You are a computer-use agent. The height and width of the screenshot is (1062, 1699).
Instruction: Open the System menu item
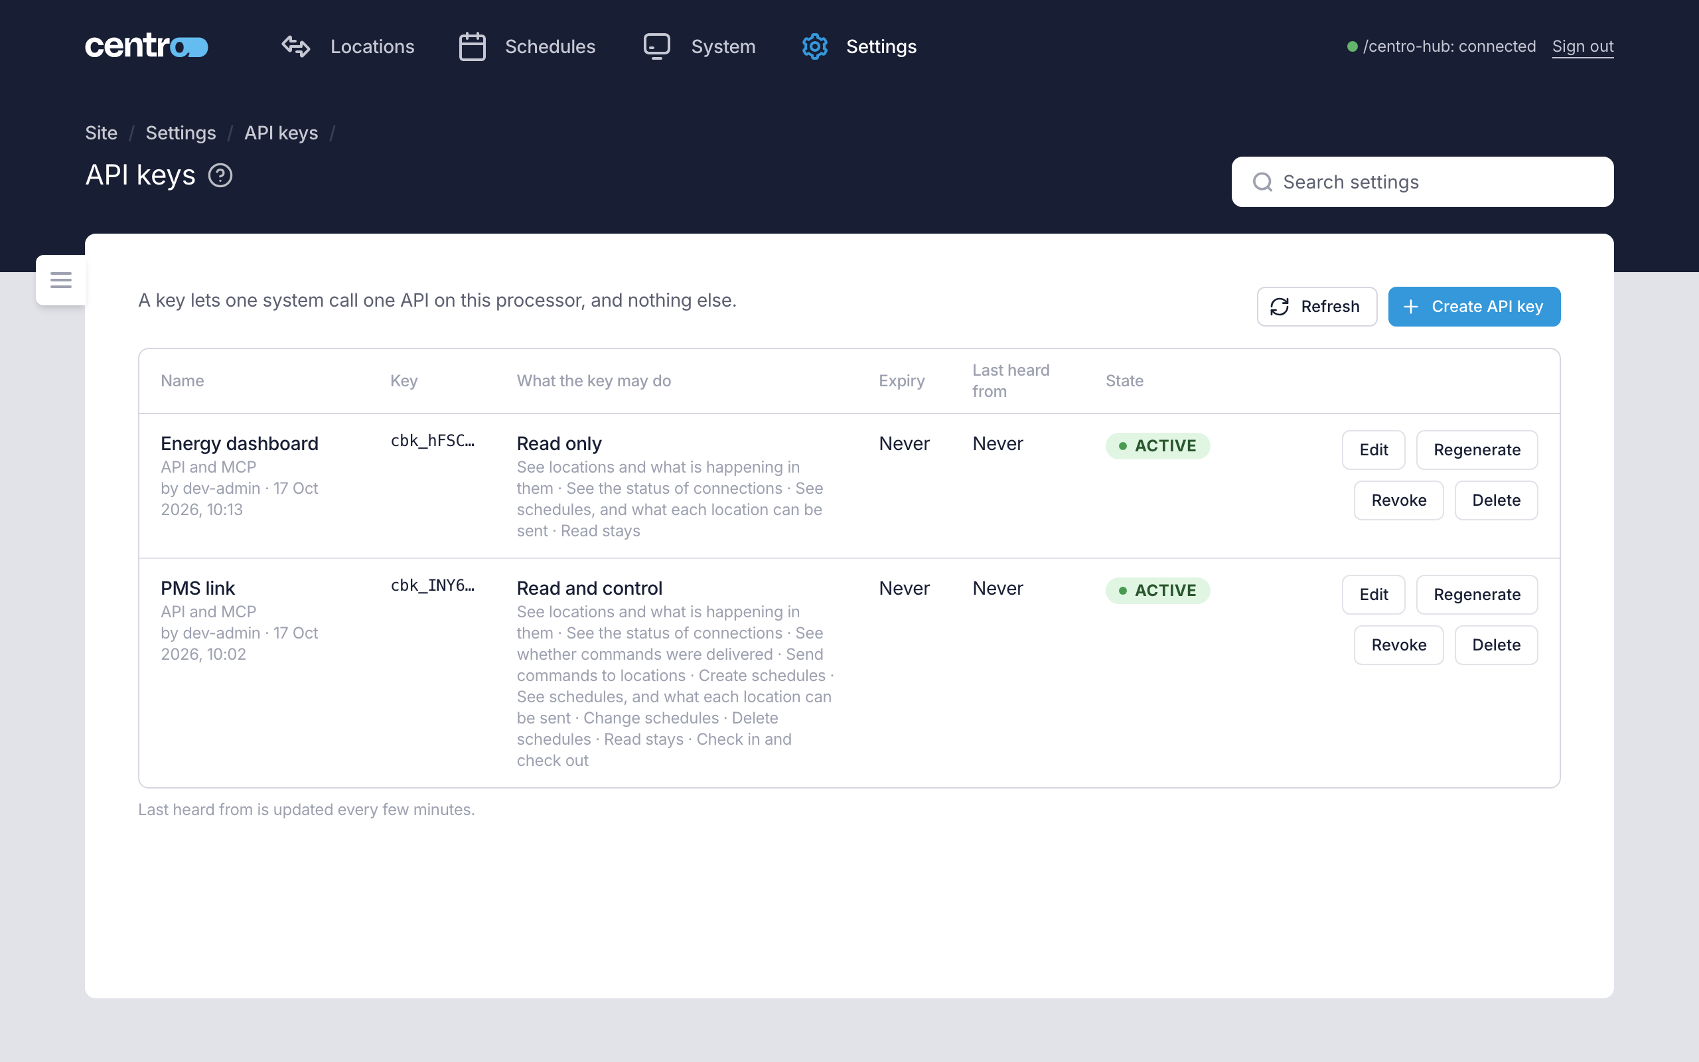point(700,46)
